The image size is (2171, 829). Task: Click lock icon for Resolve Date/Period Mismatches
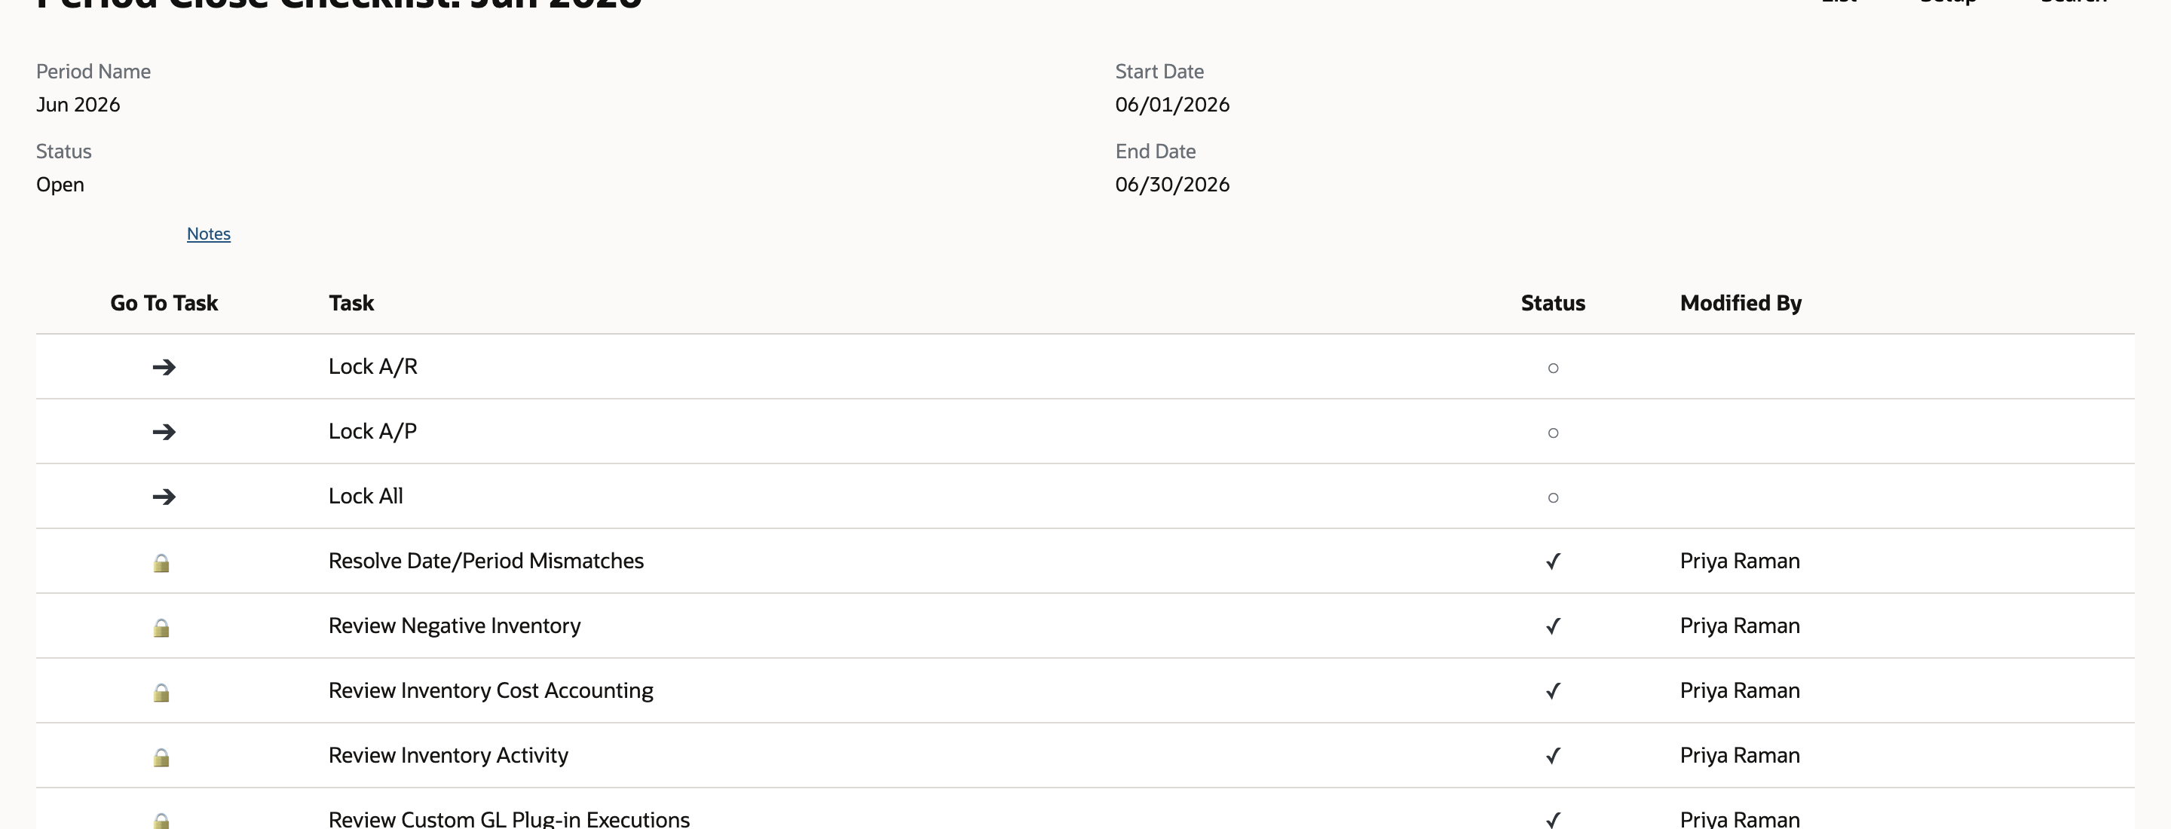(162, 563)
